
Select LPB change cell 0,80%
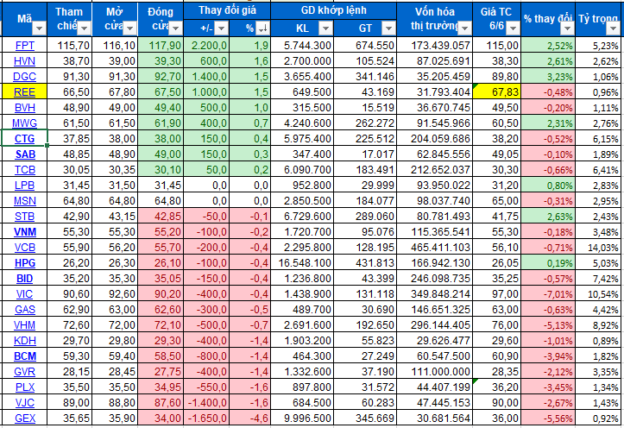[x=547, y=186]
